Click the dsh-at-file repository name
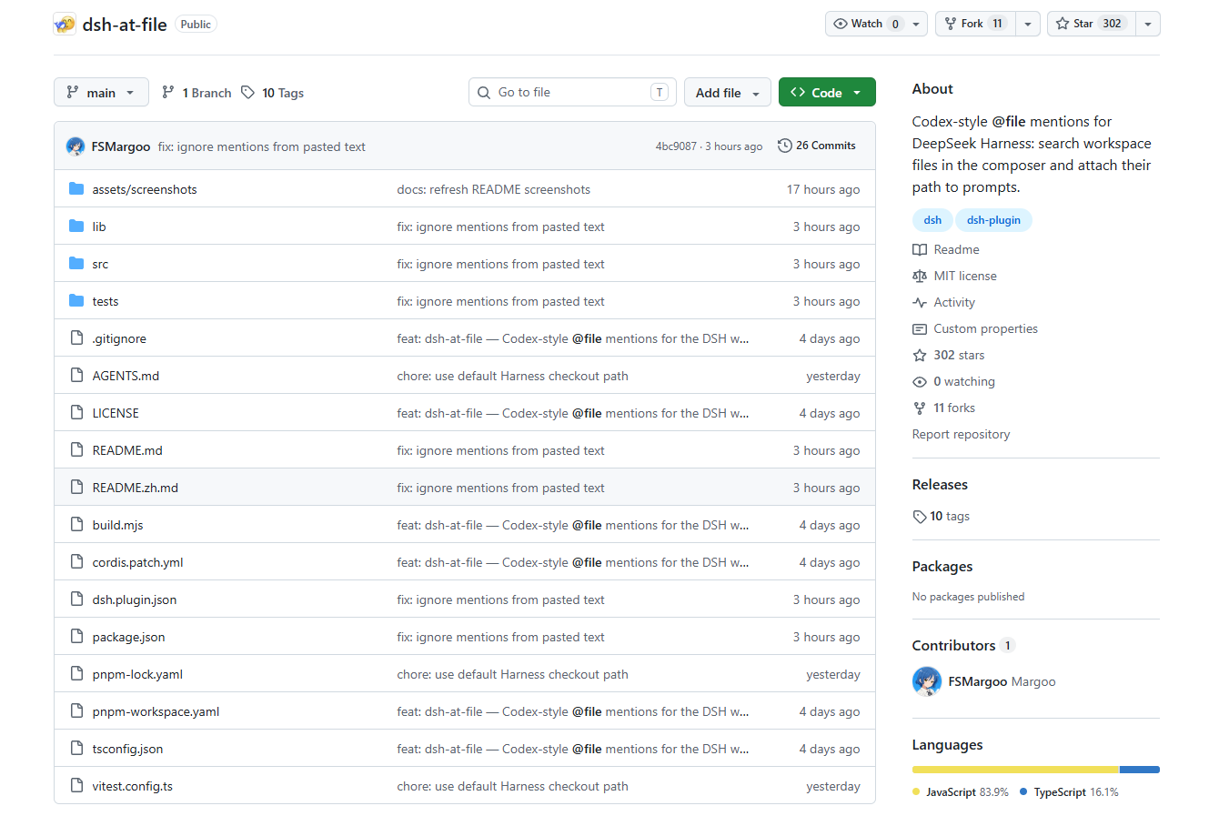Screen dimensions: 1229x816 [x=125, y=25]
